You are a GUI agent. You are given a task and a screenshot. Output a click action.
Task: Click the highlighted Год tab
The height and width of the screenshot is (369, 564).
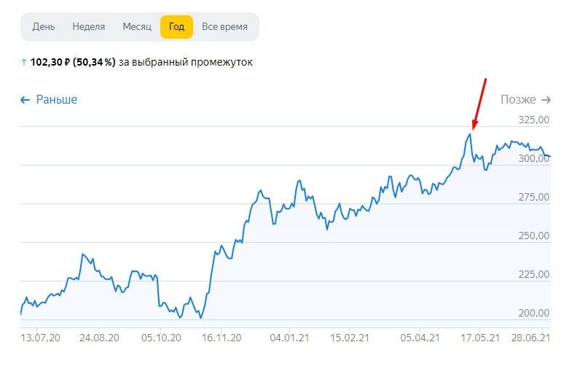176,27
